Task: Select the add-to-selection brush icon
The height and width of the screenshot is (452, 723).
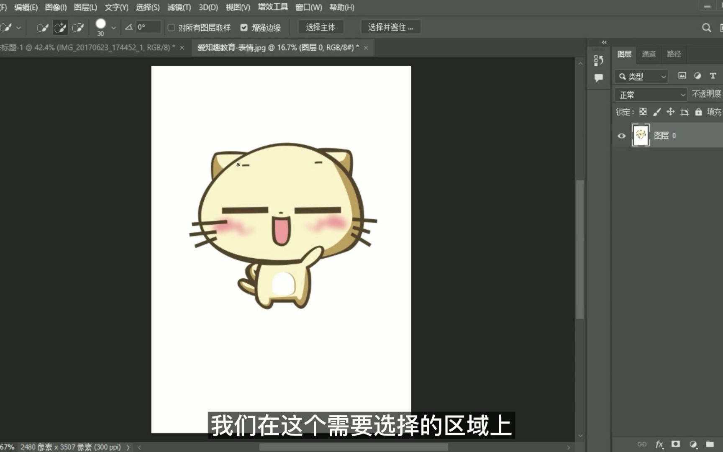Action: 60,27
